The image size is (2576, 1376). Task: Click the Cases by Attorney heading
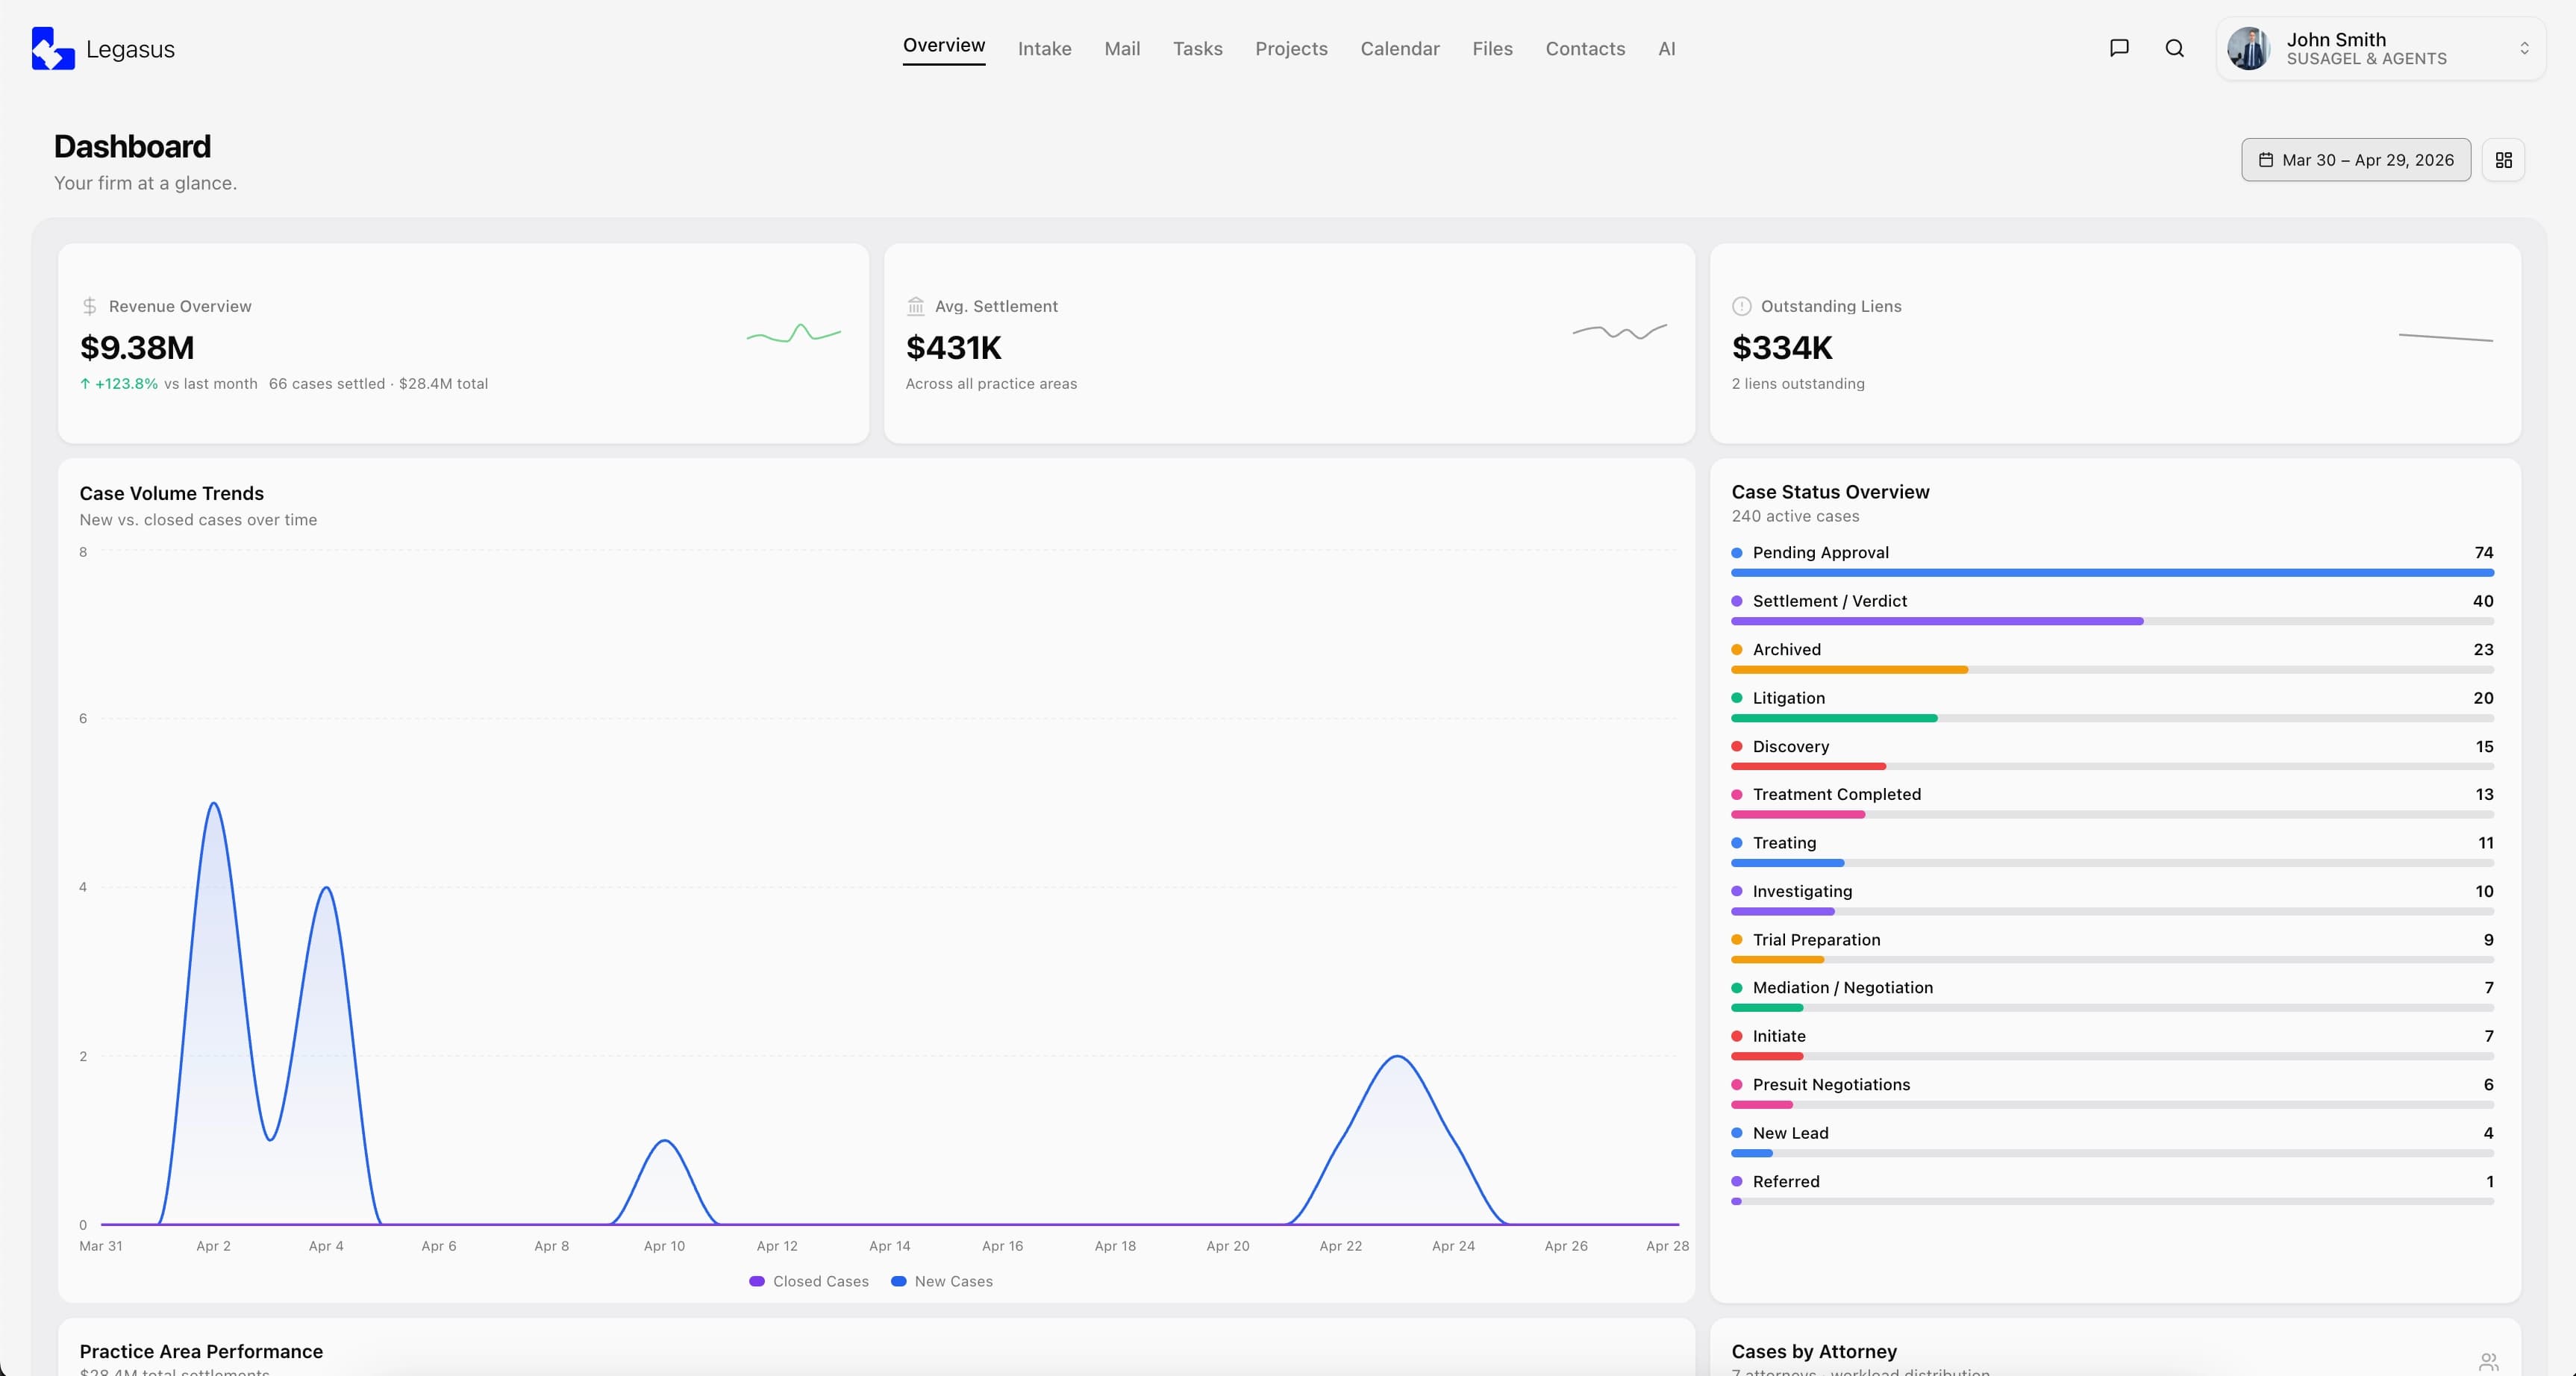point(1814,1351)
